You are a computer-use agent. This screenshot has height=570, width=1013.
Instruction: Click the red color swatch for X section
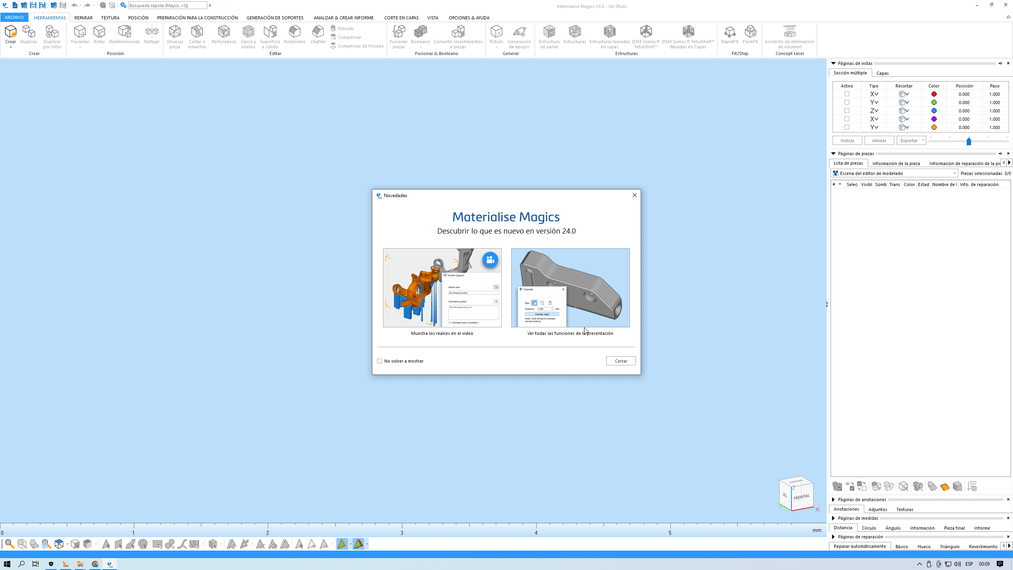[x=934, y=94]
